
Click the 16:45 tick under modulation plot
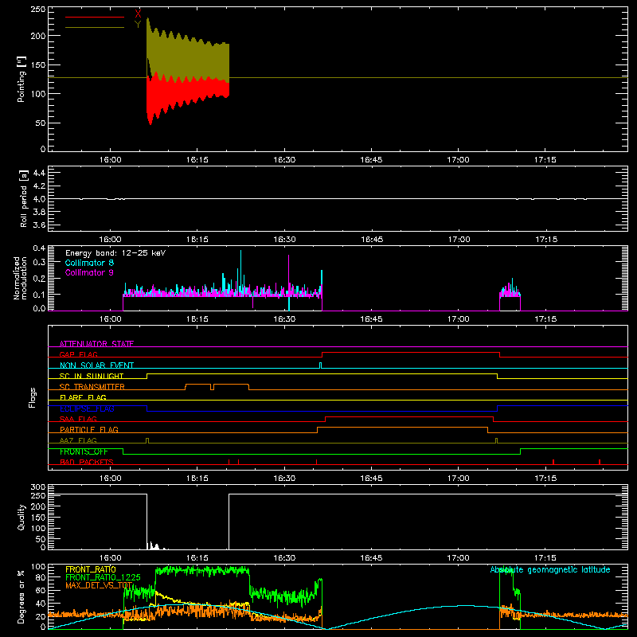point(371,319)
